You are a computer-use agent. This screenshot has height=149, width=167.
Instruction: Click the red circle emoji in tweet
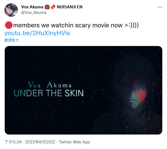click(9, 25)
